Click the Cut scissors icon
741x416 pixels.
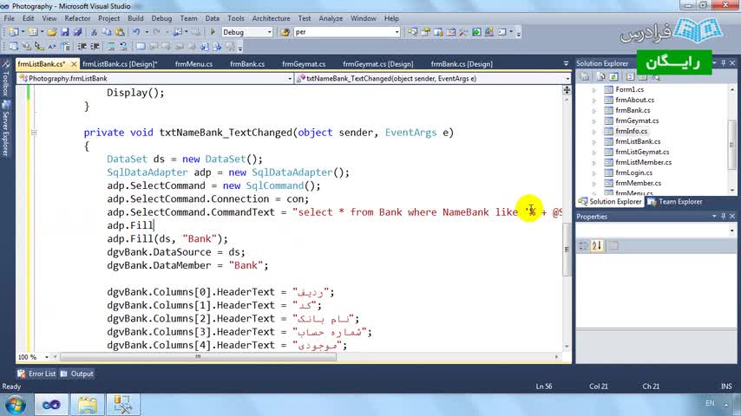pos(94,32)
